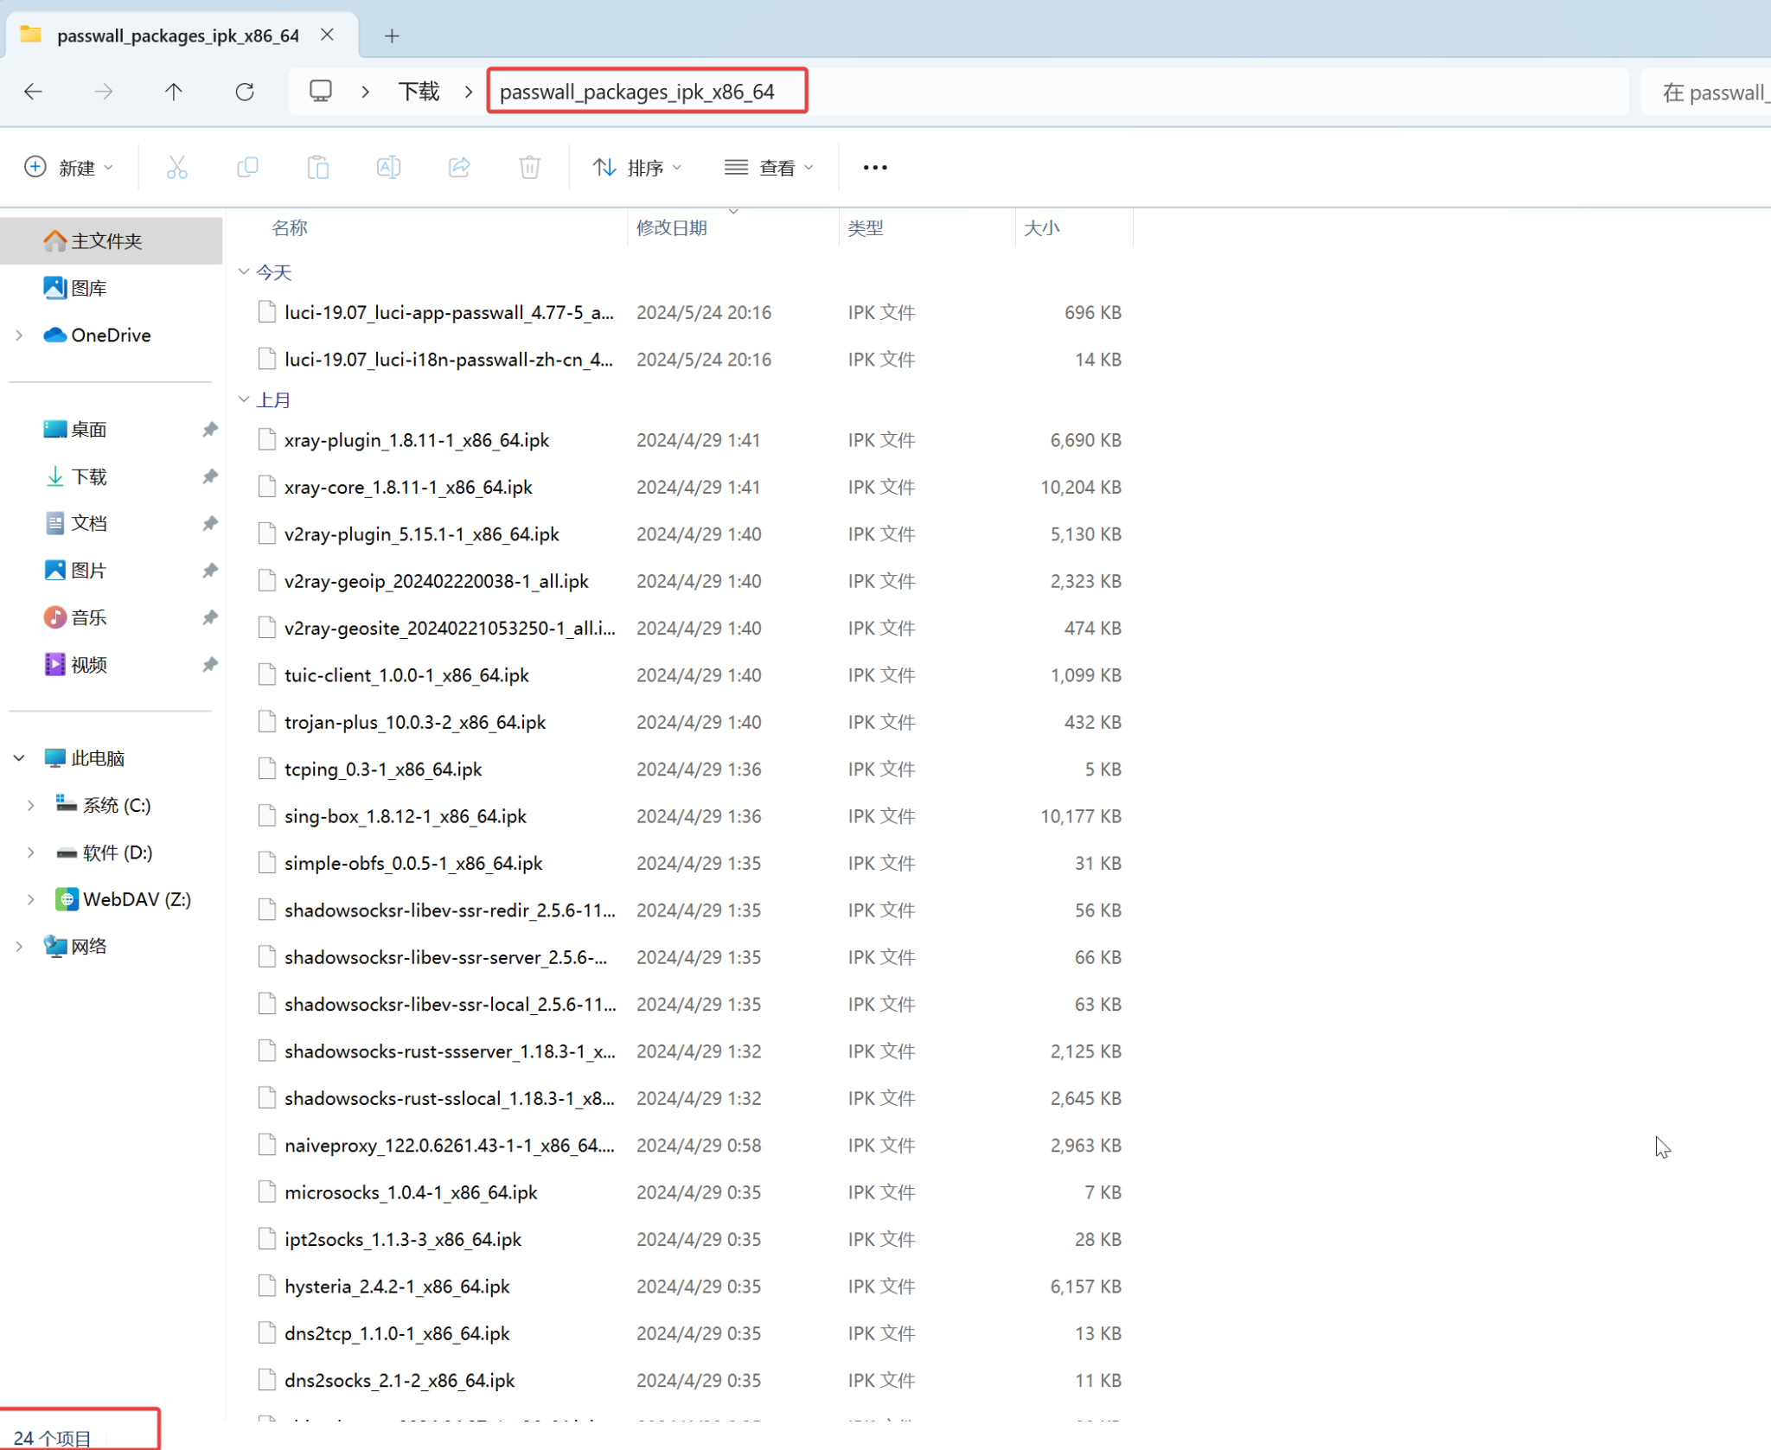Click the Share icon in toolbar

[459, 167]
